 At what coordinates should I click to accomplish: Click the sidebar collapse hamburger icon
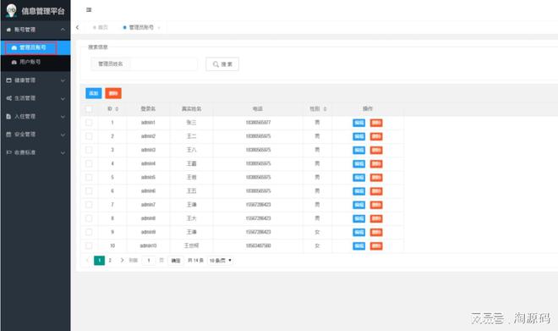coord(89,10)
